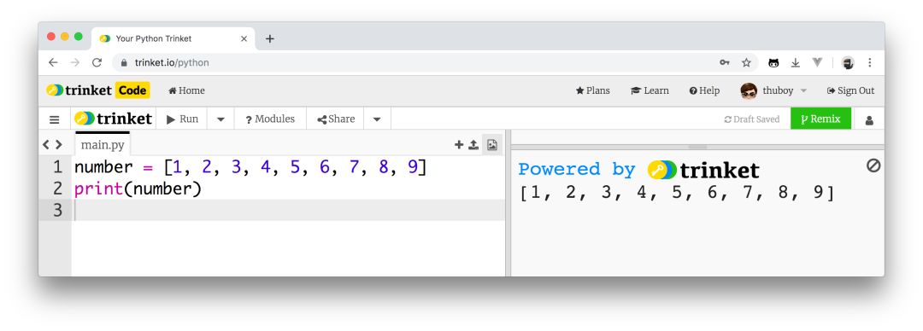The width and height of the screenshot is (923, 331).
Task: Click the output text [1, 2, 3... 9]
Action: (677, 193)
